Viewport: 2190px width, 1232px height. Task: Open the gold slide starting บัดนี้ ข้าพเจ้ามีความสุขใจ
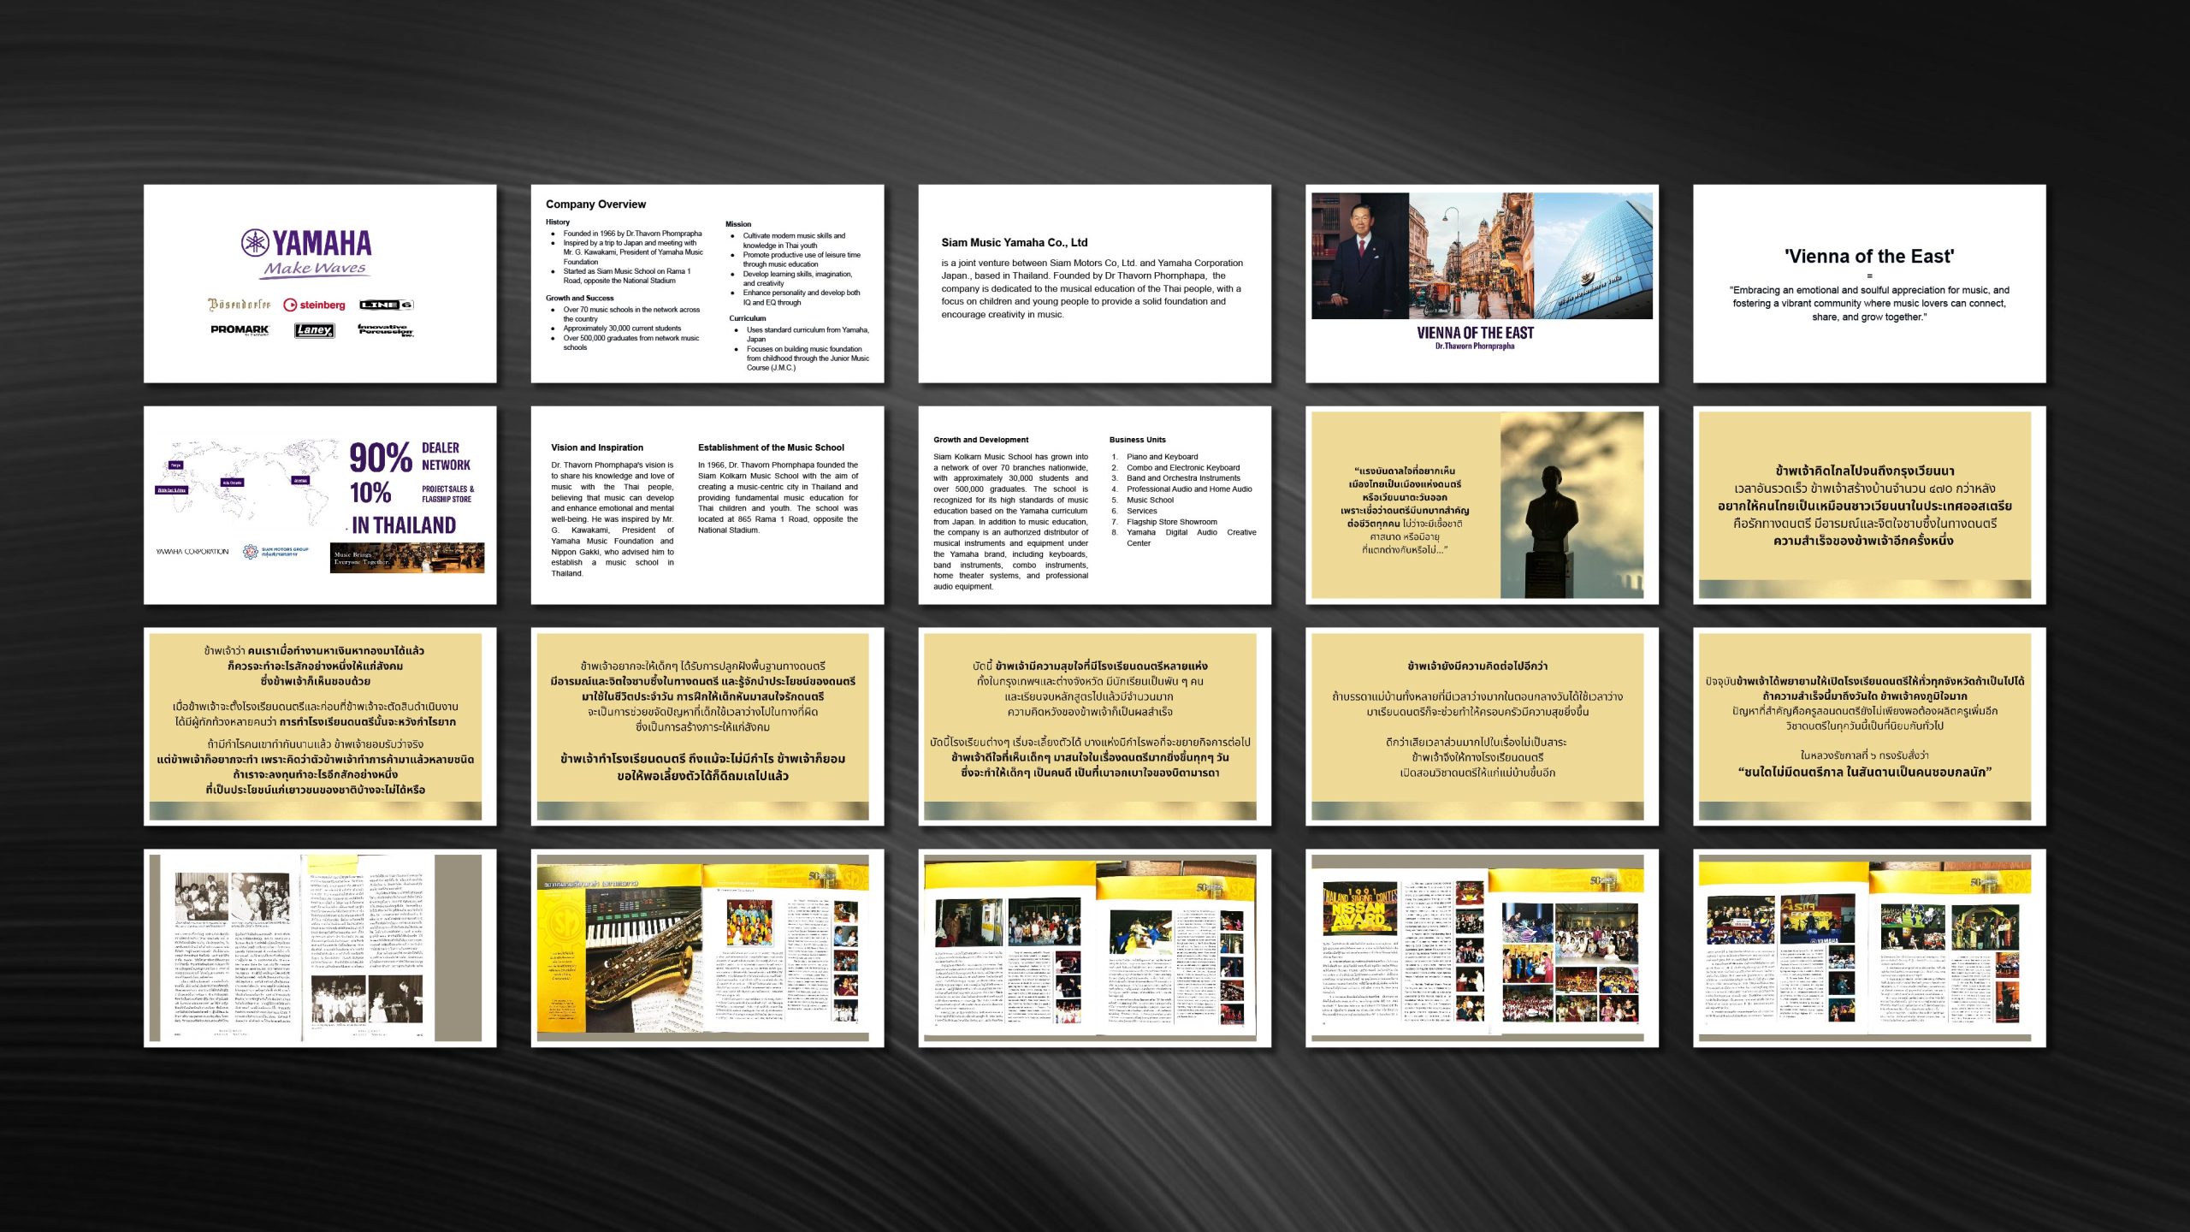pos(1095,726)
